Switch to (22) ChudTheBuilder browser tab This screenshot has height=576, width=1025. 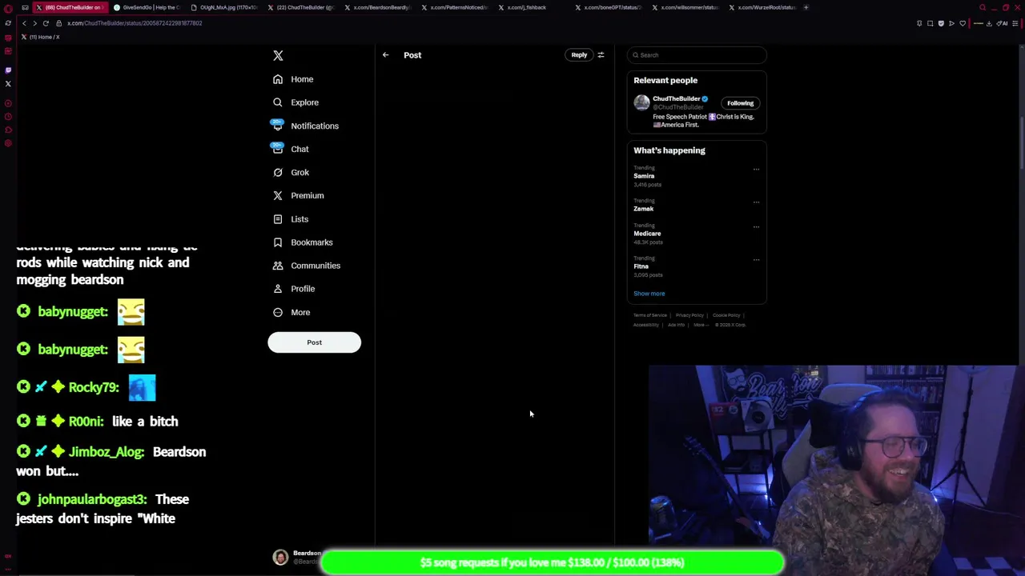(300, 7)
